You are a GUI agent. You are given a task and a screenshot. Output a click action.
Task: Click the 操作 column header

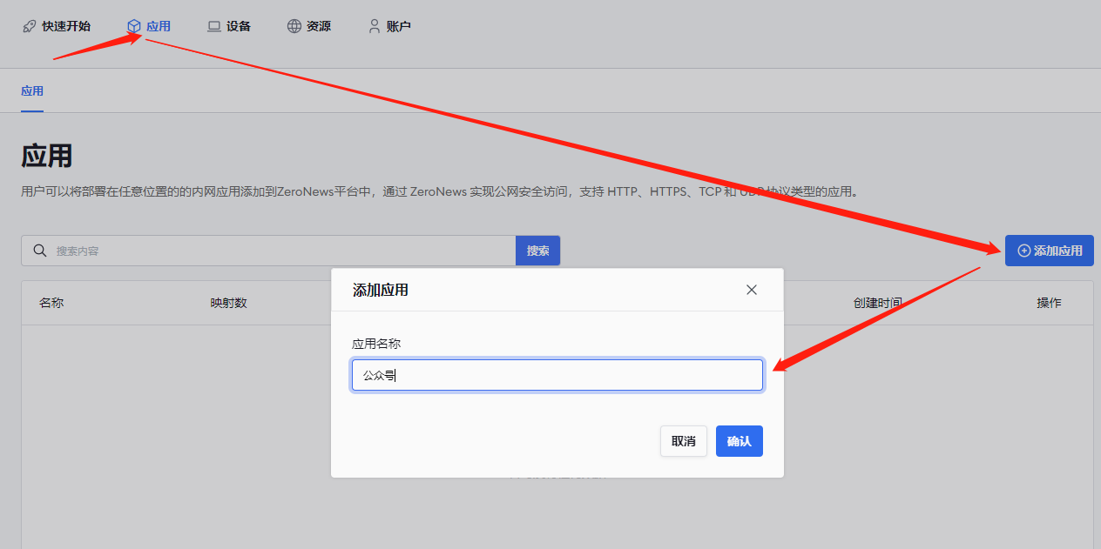tap(1049, 303)
